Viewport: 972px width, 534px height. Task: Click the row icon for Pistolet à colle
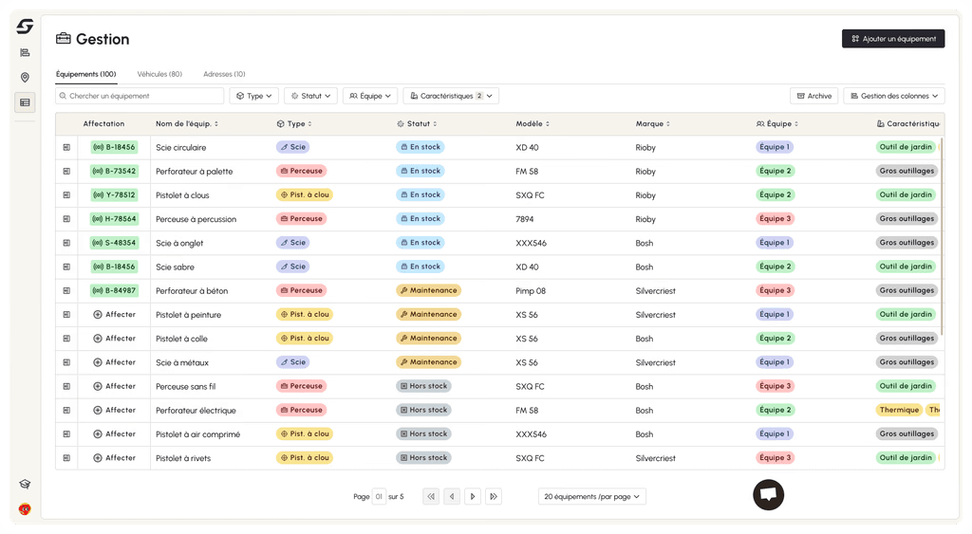coord(66,339)
